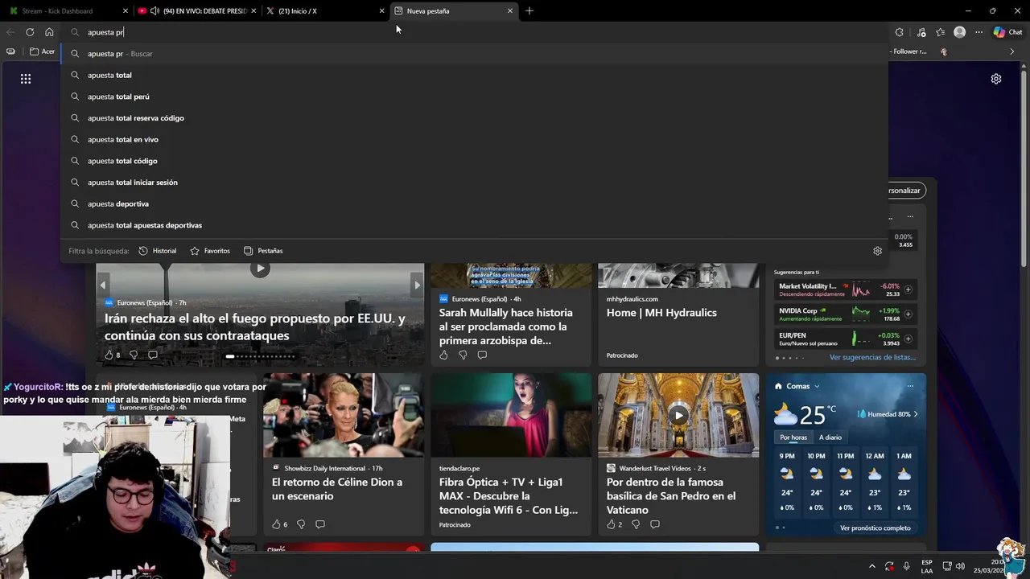Go to the browser home page icon
Screen dimensions: 1030x579
(x=49, y=32)
